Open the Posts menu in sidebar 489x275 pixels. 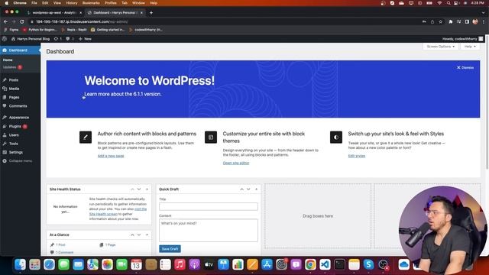pyautogui.click(x=14, y=80)
